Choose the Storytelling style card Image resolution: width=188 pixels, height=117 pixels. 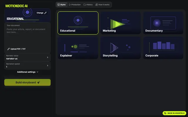point(120,48)
